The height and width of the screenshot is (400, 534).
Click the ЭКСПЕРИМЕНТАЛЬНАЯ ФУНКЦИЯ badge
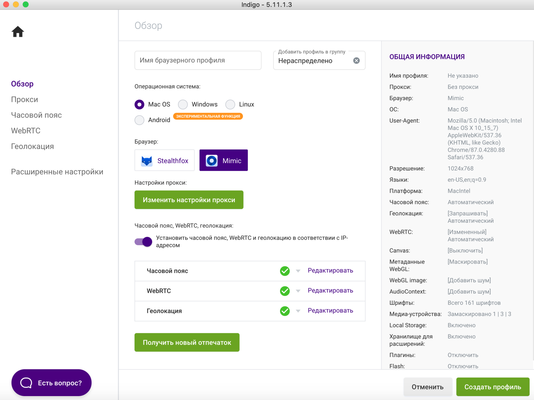(208, 116)
